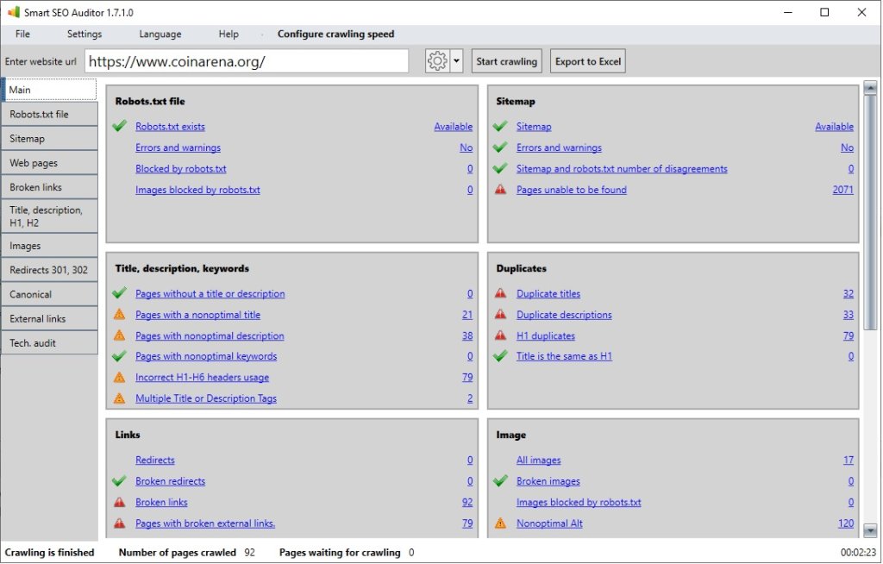Open the Duplicate descriptions link
Viewport: 883px width, 564px height.
point(564,315)
